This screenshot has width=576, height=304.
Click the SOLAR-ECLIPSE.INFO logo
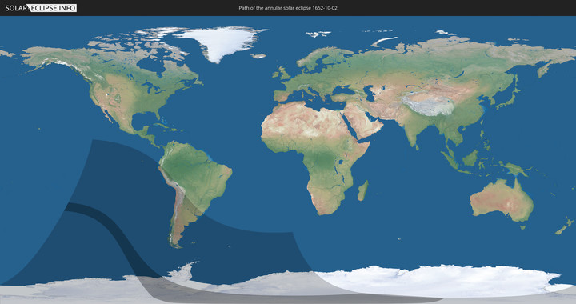[41, 8]
